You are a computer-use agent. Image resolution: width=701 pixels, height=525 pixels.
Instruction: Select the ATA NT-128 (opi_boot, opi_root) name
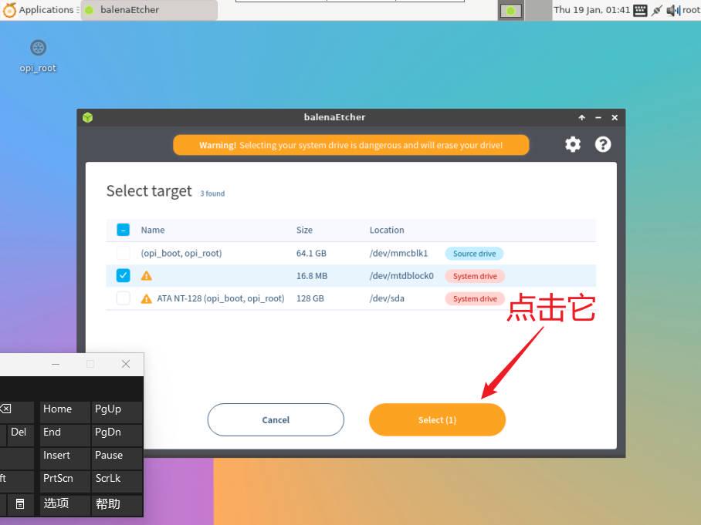(220, 298)
